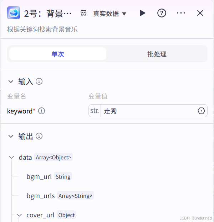
Task: Click the description 根据关键词搜索背景音乐
Action: (42, 30)
